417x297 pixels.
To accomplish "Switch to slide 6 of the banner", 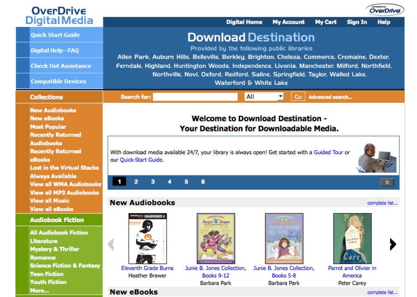I will point(203,182).
